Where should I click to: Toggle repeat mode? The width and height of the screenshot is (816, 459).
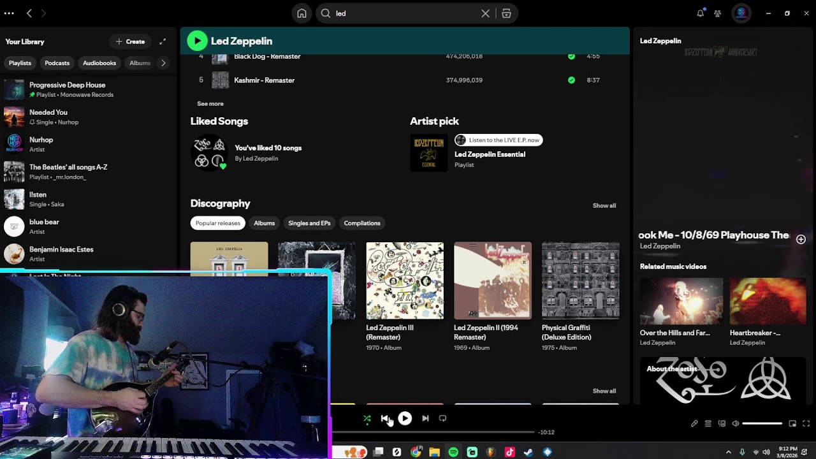443,418
